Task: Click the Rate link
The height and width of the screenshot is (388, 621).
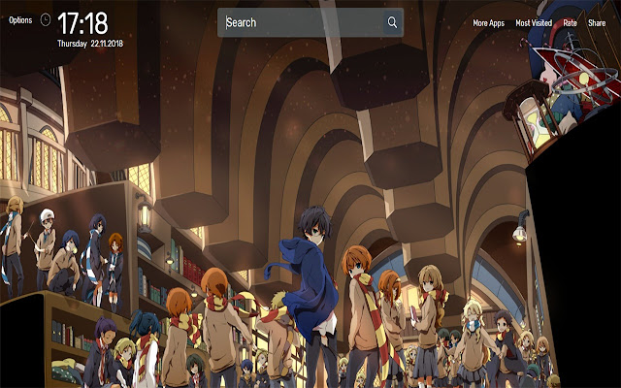Action: [570, 23]
